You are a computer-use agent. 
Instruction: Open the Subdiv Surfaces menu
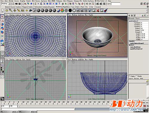(88, 1)
